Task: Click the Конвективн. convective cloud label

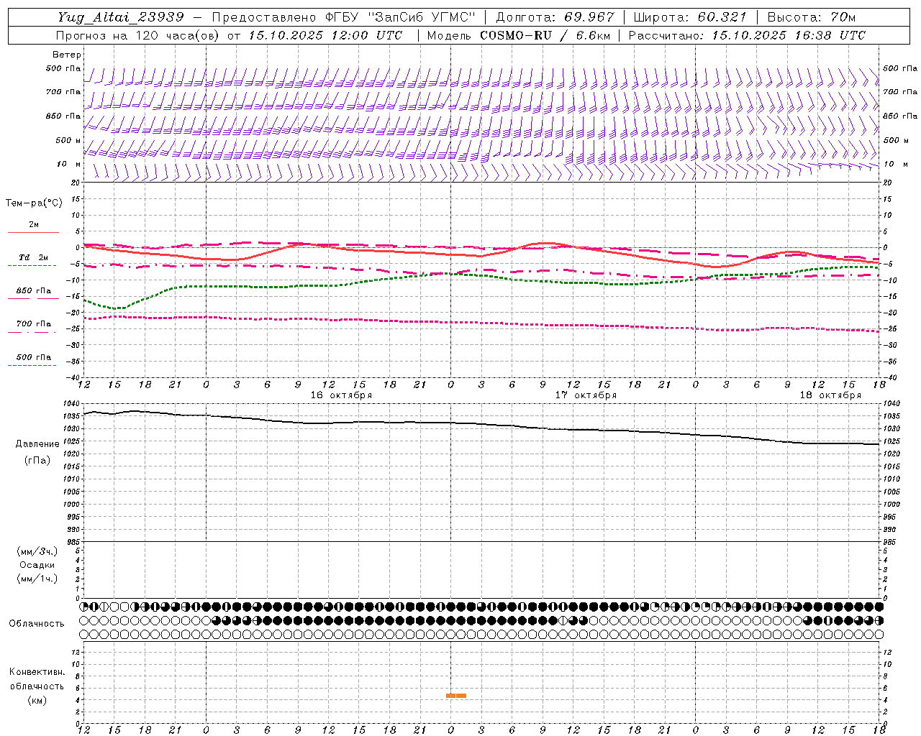Action: click(37, 672)
